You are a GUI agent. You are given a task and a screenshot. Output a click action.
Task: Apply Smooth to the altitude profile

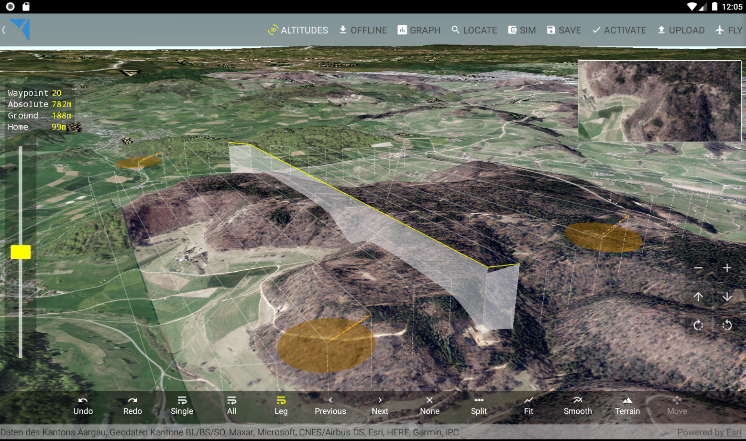tap(578, 406)
